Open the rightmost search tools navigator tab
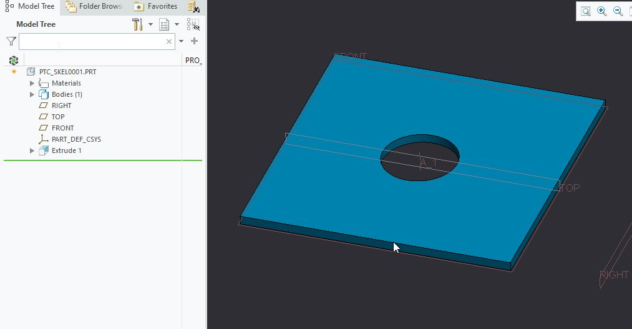The height and width of the screenshot is (329, 632). [195, 7]
